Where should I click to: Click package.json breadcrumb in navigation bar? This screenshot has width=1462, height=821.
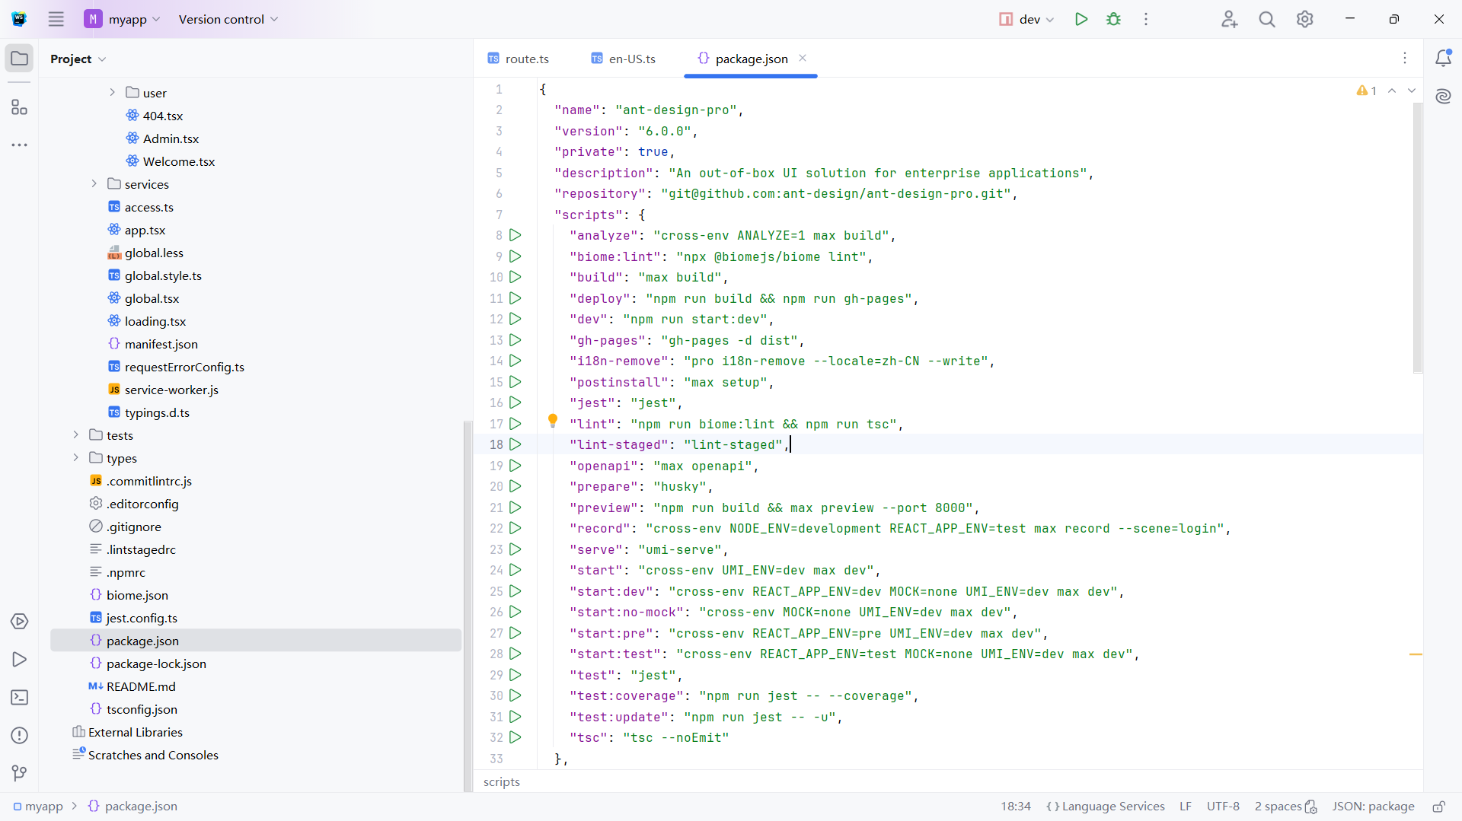(x=133, y=807)
